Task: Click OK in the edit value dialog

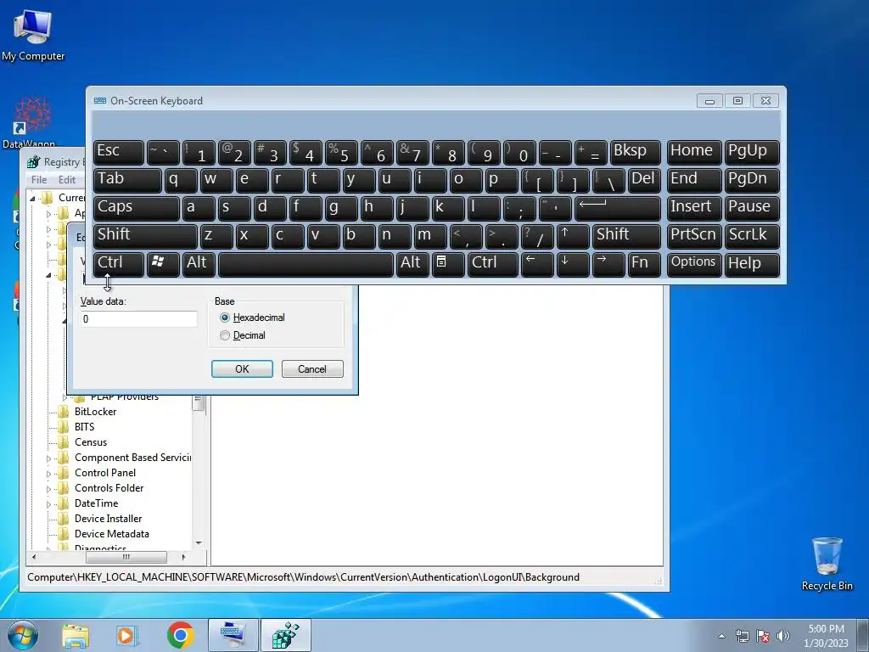Action: 242,369
